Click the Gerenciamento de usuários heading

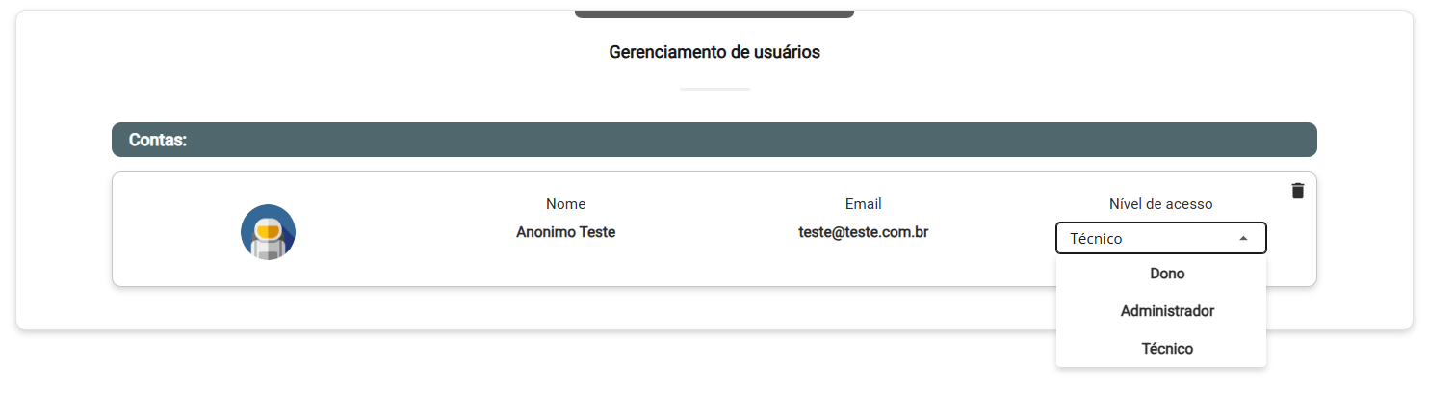coord(714,52)
